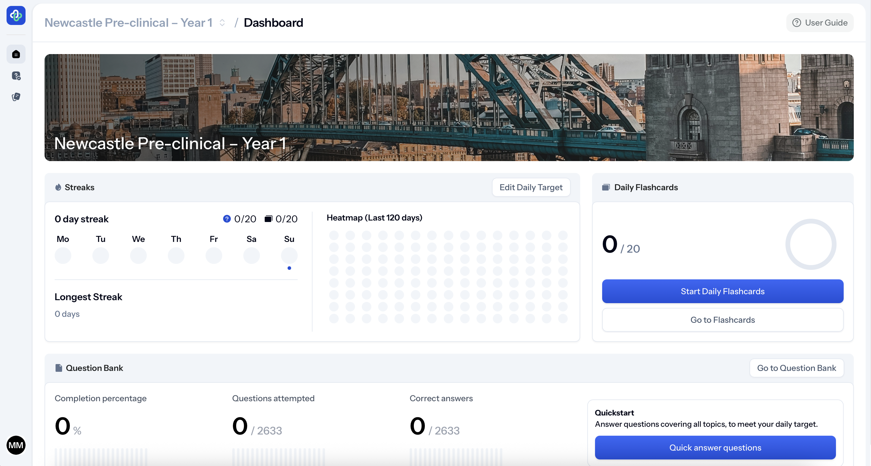Open the home dashboard sidebar icon
This screenshot has height=466, width=871.
(x=16, y=54)
